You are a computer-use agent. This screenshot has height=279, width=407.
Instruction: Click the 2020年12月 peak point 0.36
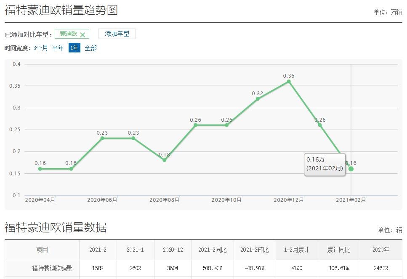(289, 81)
